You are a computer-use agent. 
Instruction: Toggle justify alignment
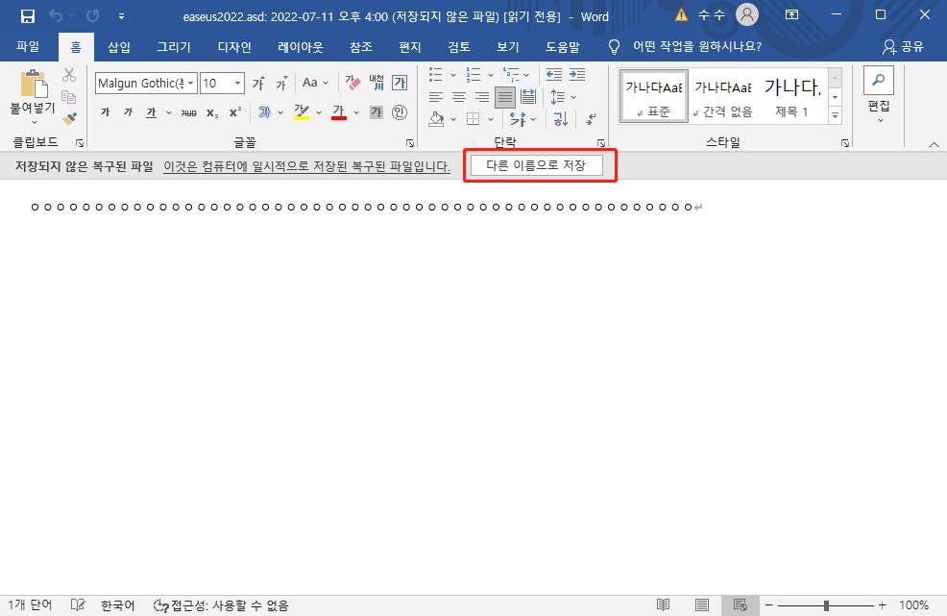tap(504, 96)
